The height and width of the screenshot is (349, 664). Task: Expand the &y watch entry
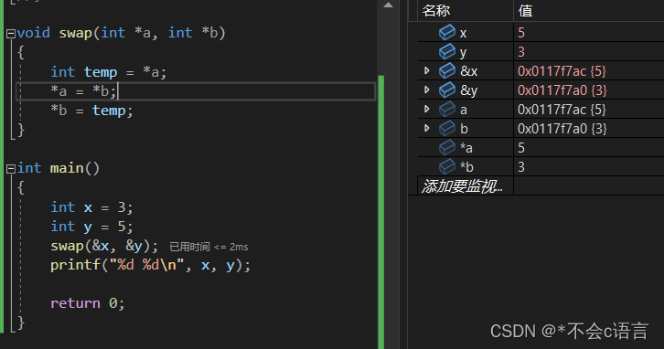427,90
